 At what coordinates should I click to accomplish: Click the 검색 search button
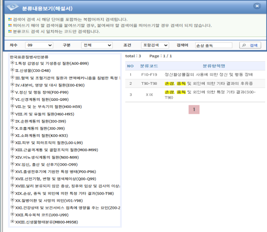[250, 45]
